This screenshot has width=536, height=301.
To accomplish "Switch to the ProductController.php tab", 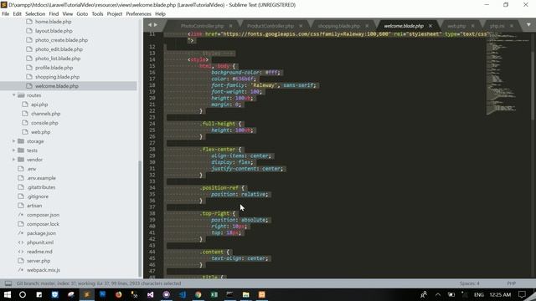I will (271, 26).
